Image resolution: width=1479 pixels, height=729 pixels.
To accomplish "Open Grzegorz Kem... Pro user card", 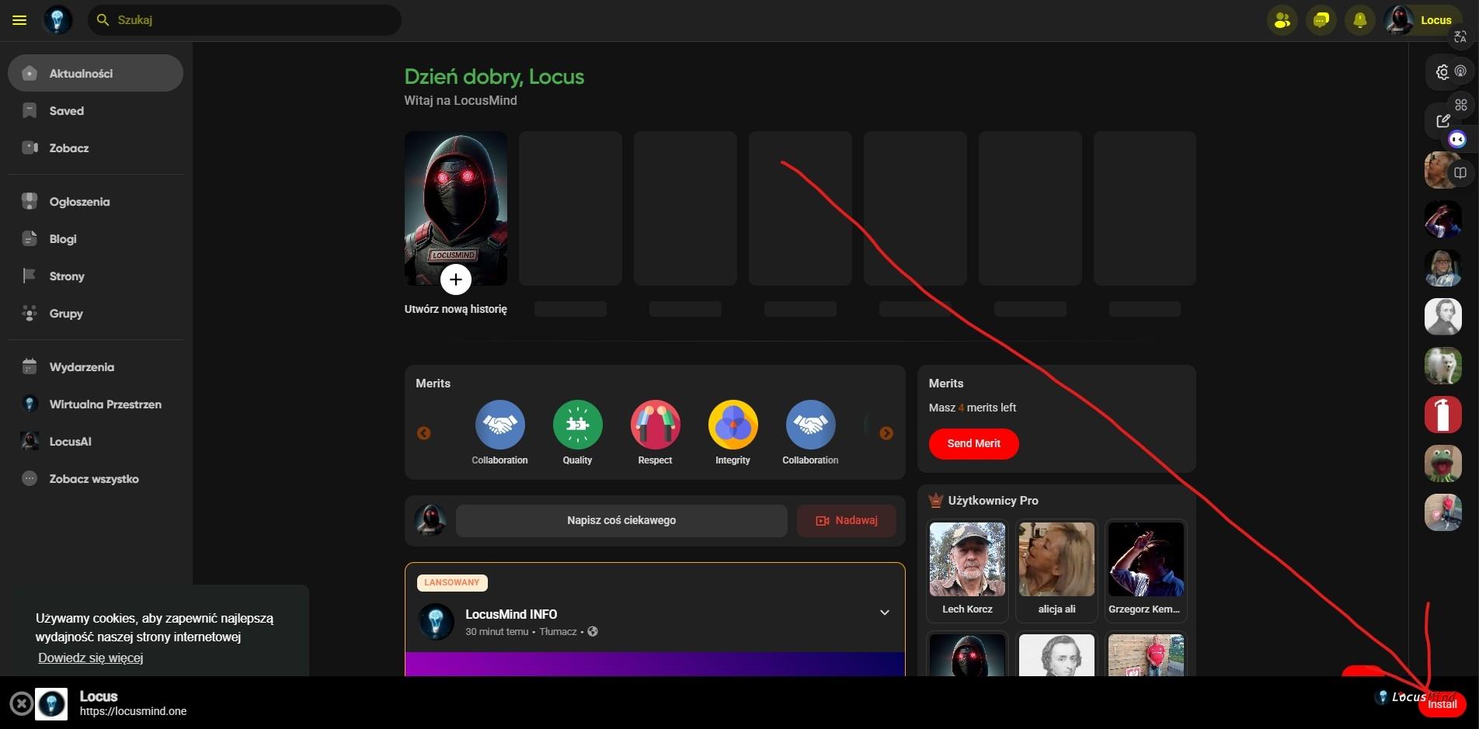I will coord(1145,571).
